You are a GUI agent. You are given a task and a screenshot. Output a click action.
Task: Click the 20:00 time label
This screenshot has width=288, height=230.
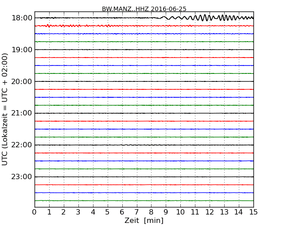coord(22,81)
